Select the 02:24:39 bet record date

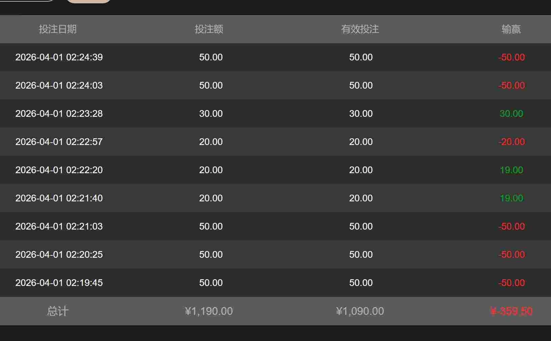59,57
